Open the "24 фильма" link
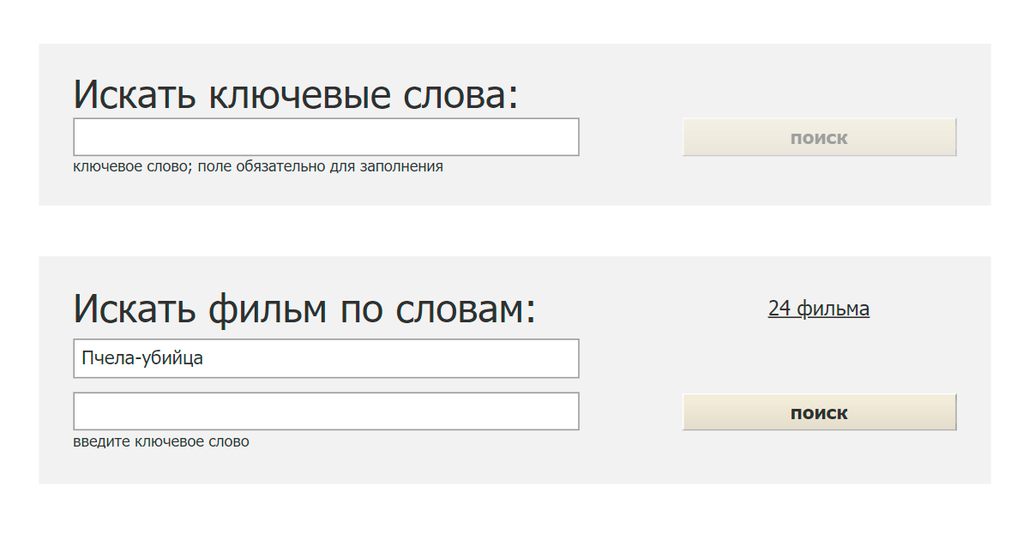 tap(819, 309)
